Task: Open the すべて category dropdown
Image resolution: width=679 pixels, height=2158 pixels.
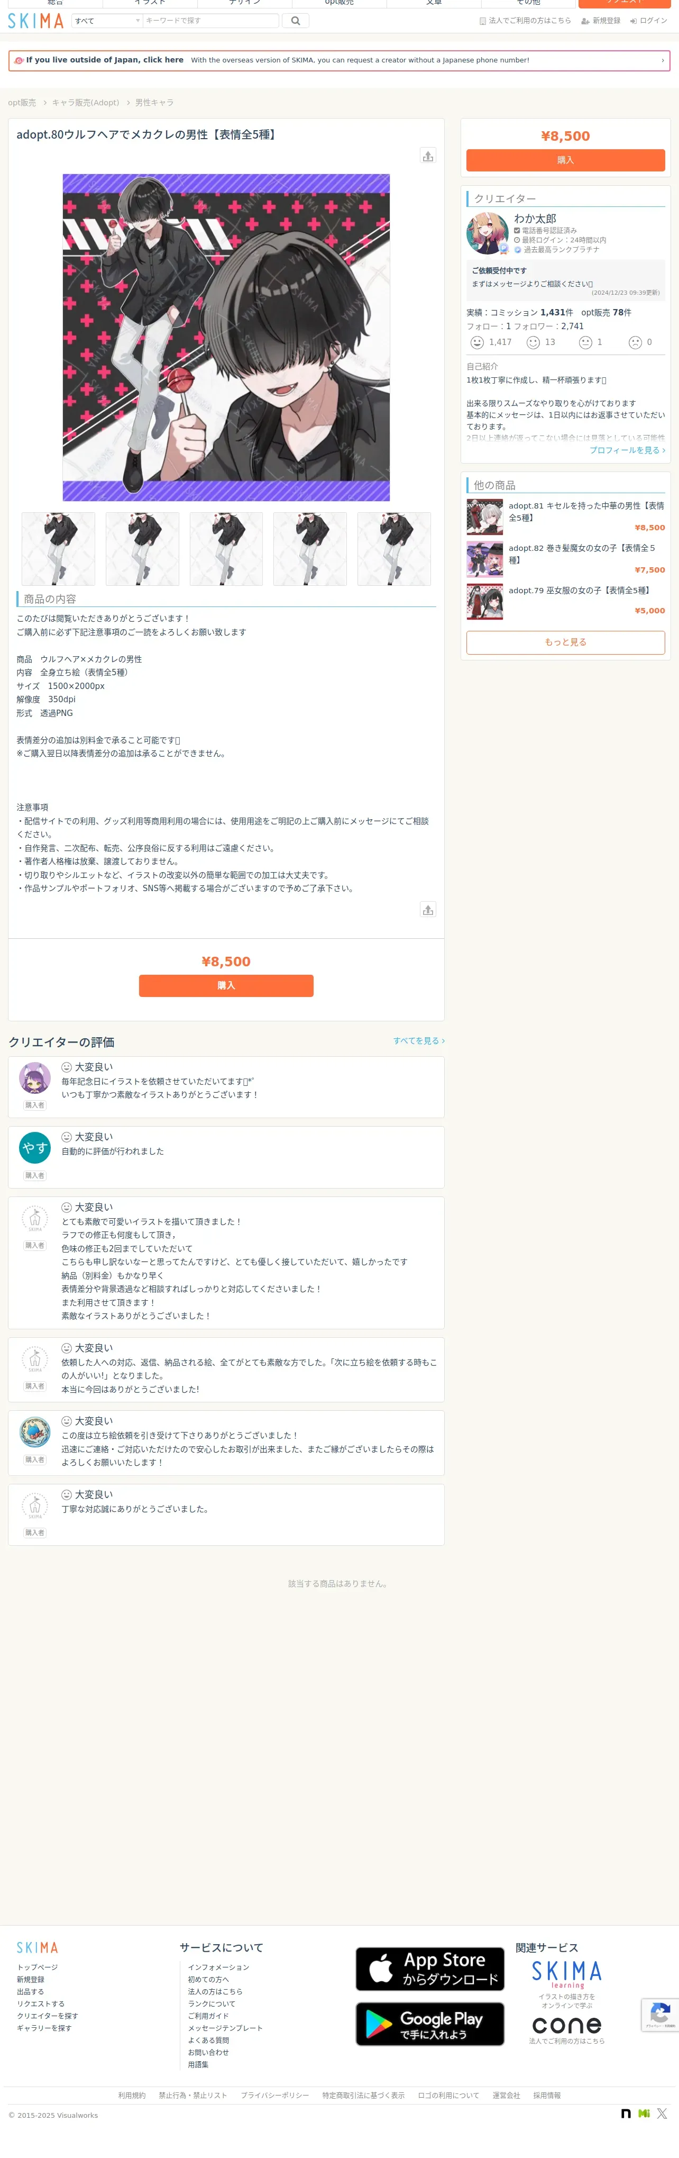Action: (x=107, y=21)
